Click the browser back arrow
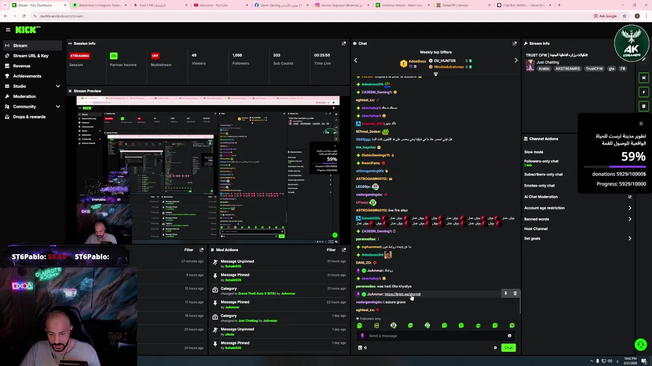Image resolution: width=652 pixels, height=366 pixels. (6, 16)
